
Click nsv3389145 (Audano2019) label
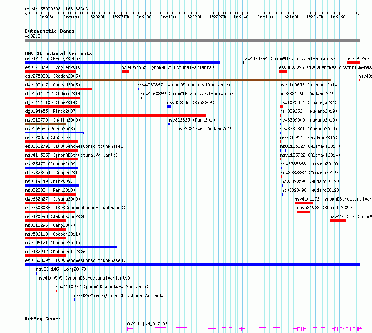pos(309,137)
